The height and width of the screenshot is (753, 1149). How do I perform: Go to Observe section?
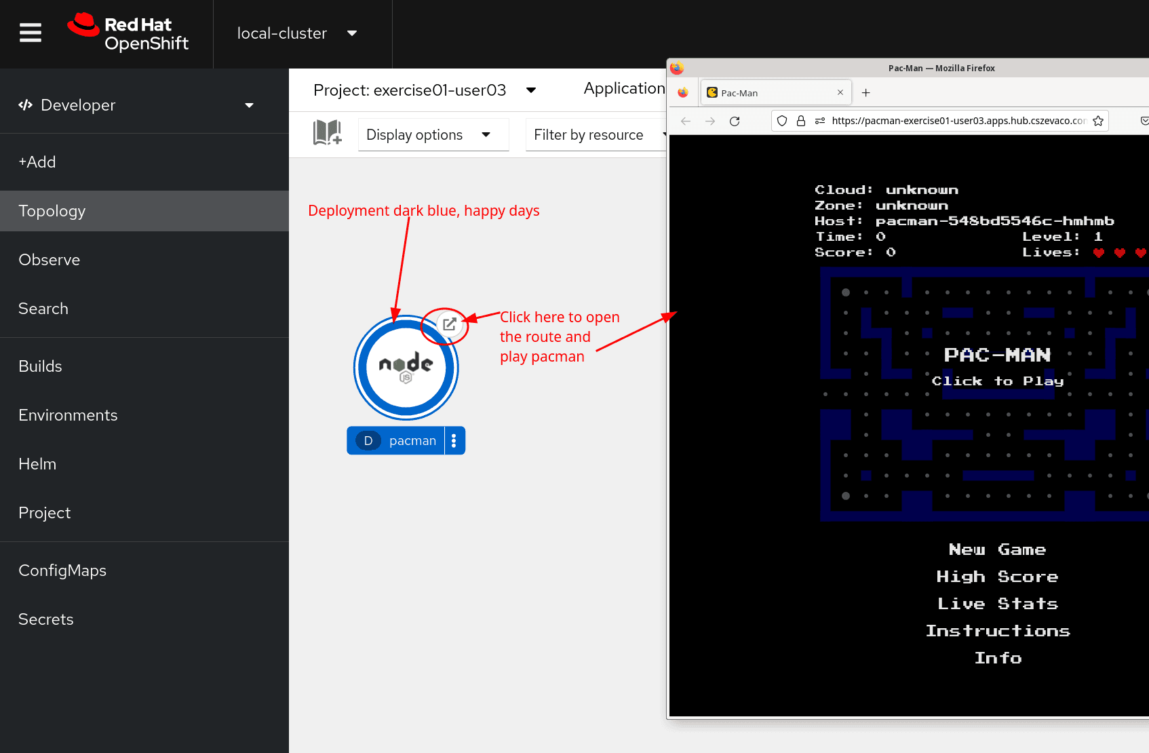pos(144,260)
